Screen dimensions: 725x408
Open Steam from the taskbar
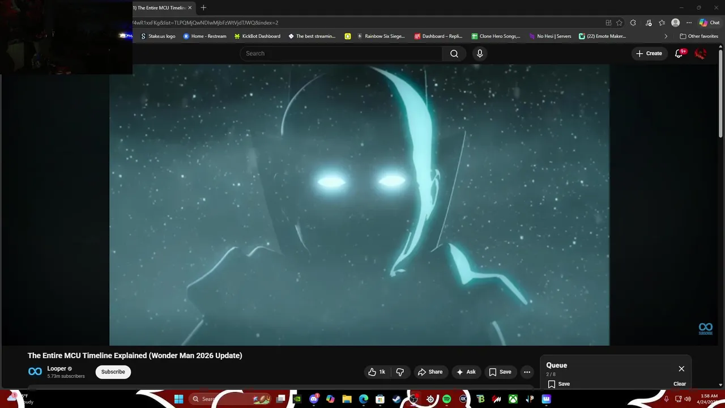[x=396, y=399]
